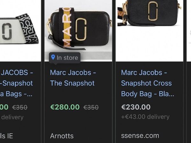This screenshot has height=143, width=191.
Task: Visit the Arnotts seller name
Action: [x=62, y=136]
